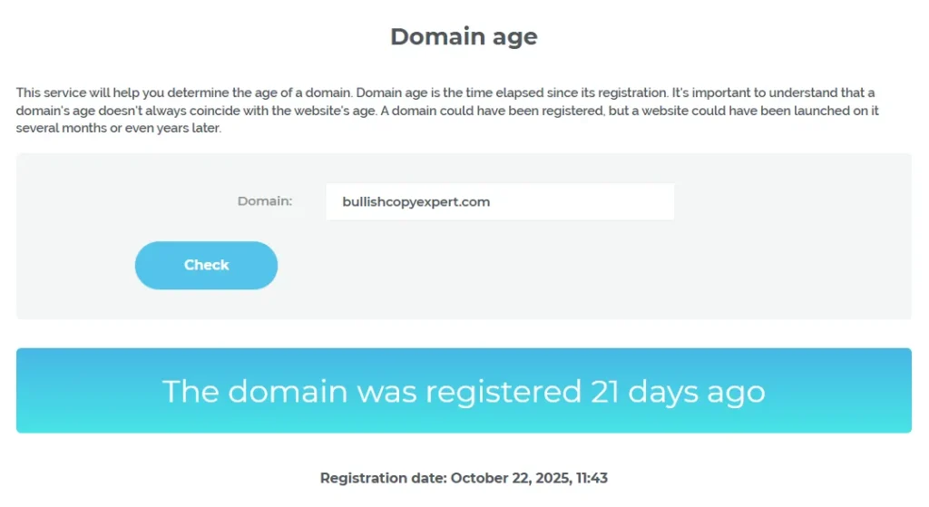Click the "October 22, 2025" date

[x=511, y=478]
